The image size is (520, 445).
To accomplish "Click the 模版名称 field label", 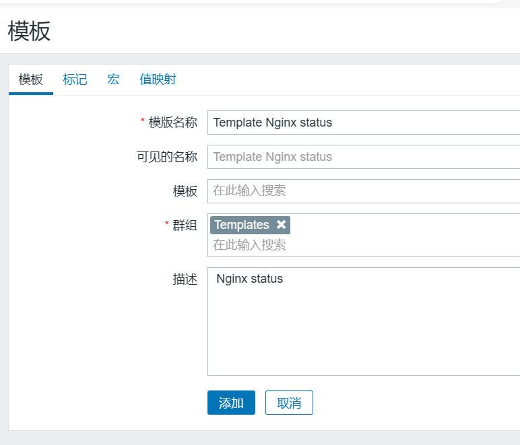I will [x=172, y=123].
